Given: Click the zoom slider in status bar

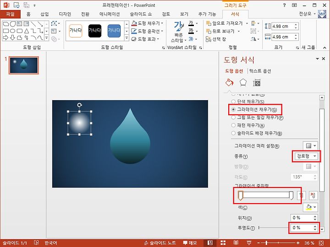Looking at the screenshot, I should tap(278, 243).
